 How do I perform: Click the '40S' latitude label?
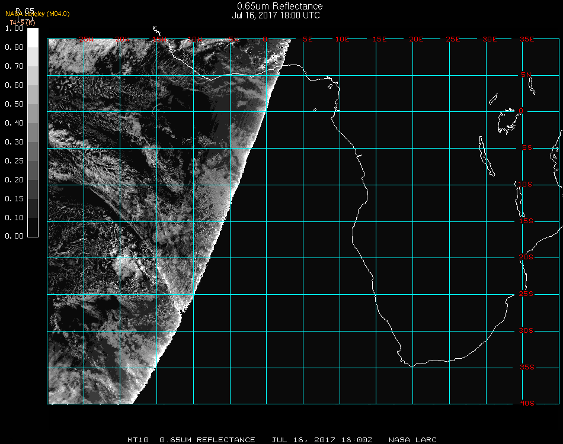[x=527, y=403]
